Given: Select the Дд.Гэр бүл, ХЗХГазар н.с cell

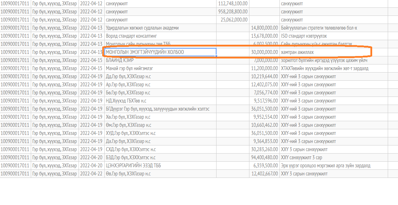Looking at the screenshot, I should (128, 76).
